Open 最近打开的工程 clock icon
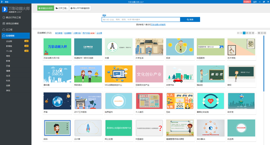Screen dimensions: 270x145 point(3,17)
